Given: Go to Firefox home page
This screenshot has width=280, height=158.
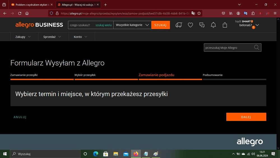Looking at the screenshot, I should tap(27, 13).
